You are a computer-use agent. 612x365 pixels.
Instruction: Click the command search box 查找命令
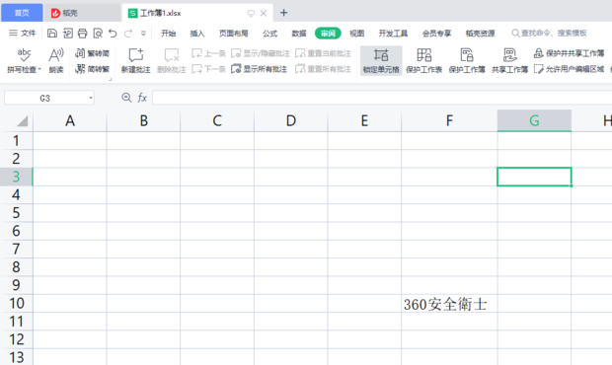(549, 34)
